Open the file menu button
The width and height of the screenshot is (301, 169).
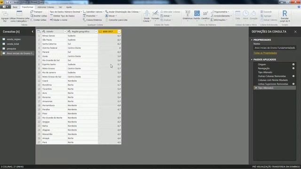[x=5, y=7]
